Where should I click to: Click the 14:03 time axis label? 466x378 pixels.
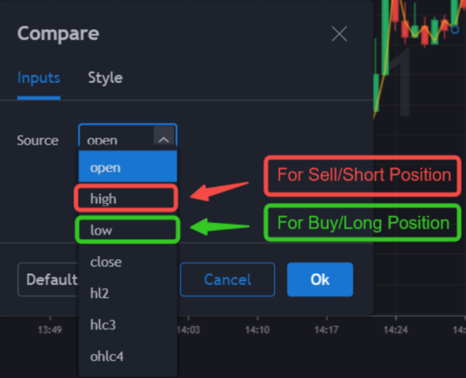[189, 330]
